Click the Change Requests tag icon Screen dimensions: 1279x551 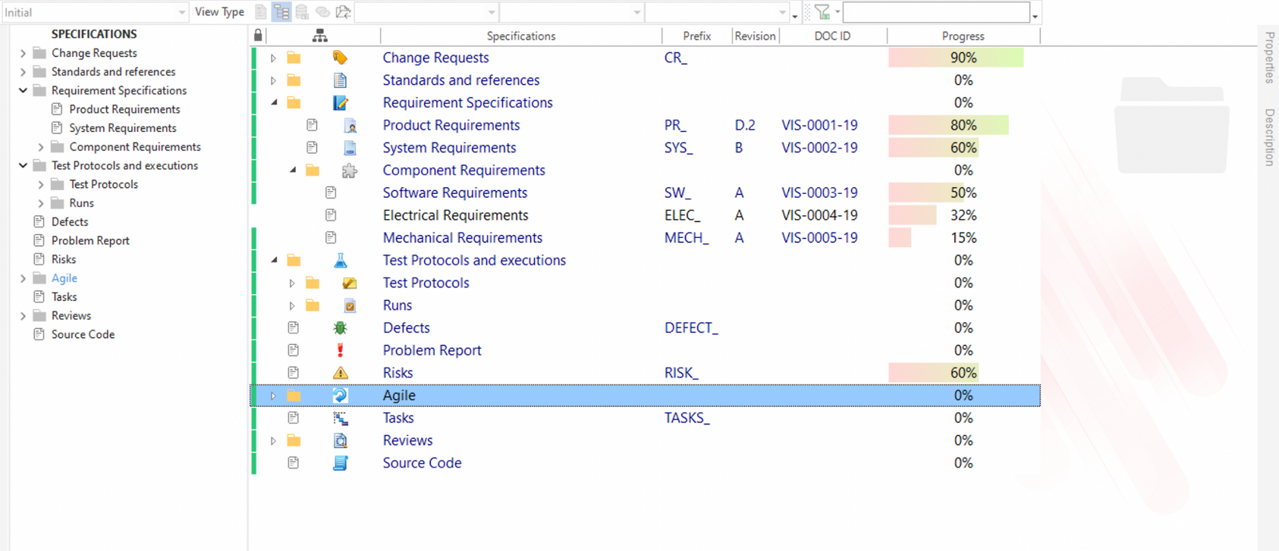click(340, 58)
